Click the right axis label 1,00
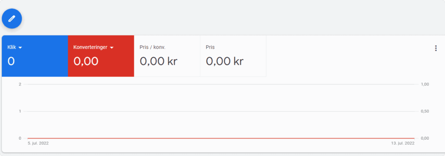The image size is (445, 156). pyautogui.click(x=425, y=84)
